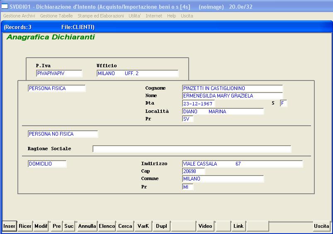Click the PERSONA NO FISICA field
Viewport: 333px width, 234px height.
tap(63, 134)
